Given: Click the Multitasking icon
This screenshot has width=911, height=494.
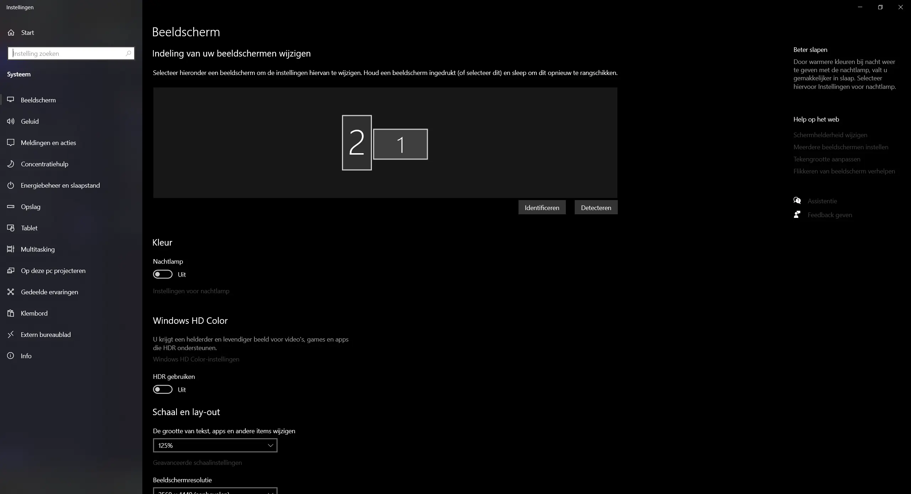Looking at the screenshot, I should tap(11, 249).
